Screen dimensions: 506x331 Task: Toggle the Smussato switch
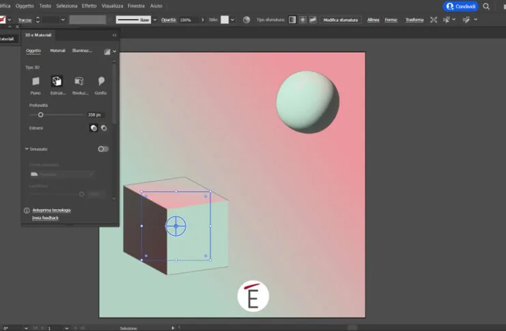(x=102, y=148)
